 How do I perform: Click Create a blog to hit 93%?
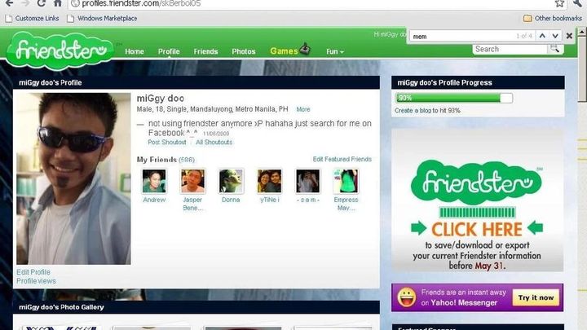[x=427, y=111]
